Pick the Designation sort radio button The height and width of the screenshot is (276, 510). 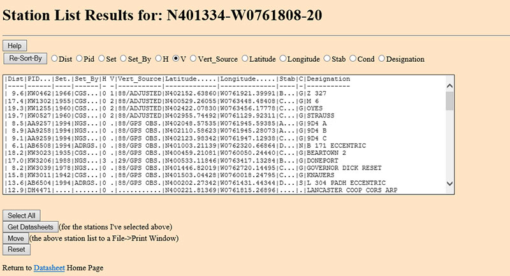tap(382, 59)
